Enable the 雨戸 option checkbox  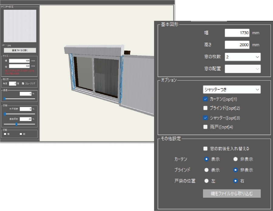tap(206, 127)
